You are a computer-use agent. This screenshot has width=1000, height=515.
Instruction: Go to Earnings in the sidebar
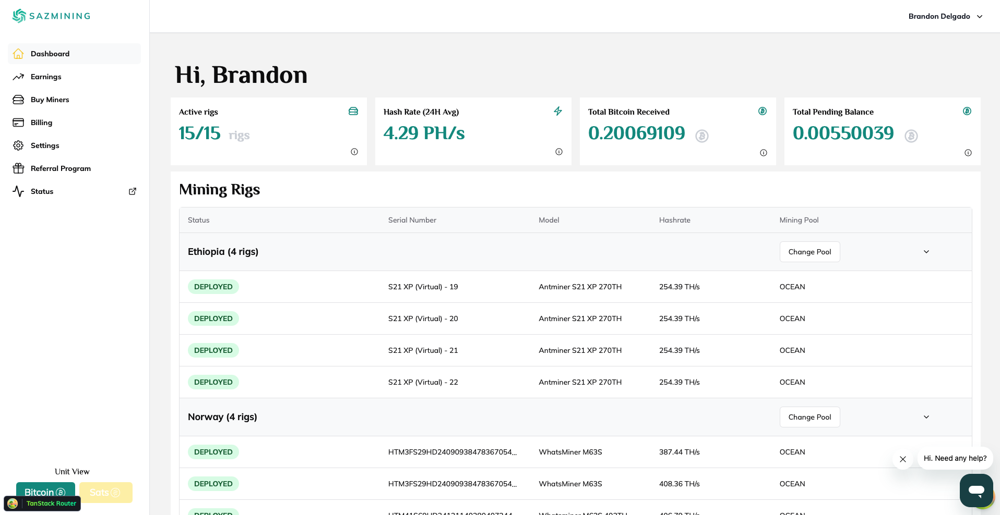[x=46, y=77]
